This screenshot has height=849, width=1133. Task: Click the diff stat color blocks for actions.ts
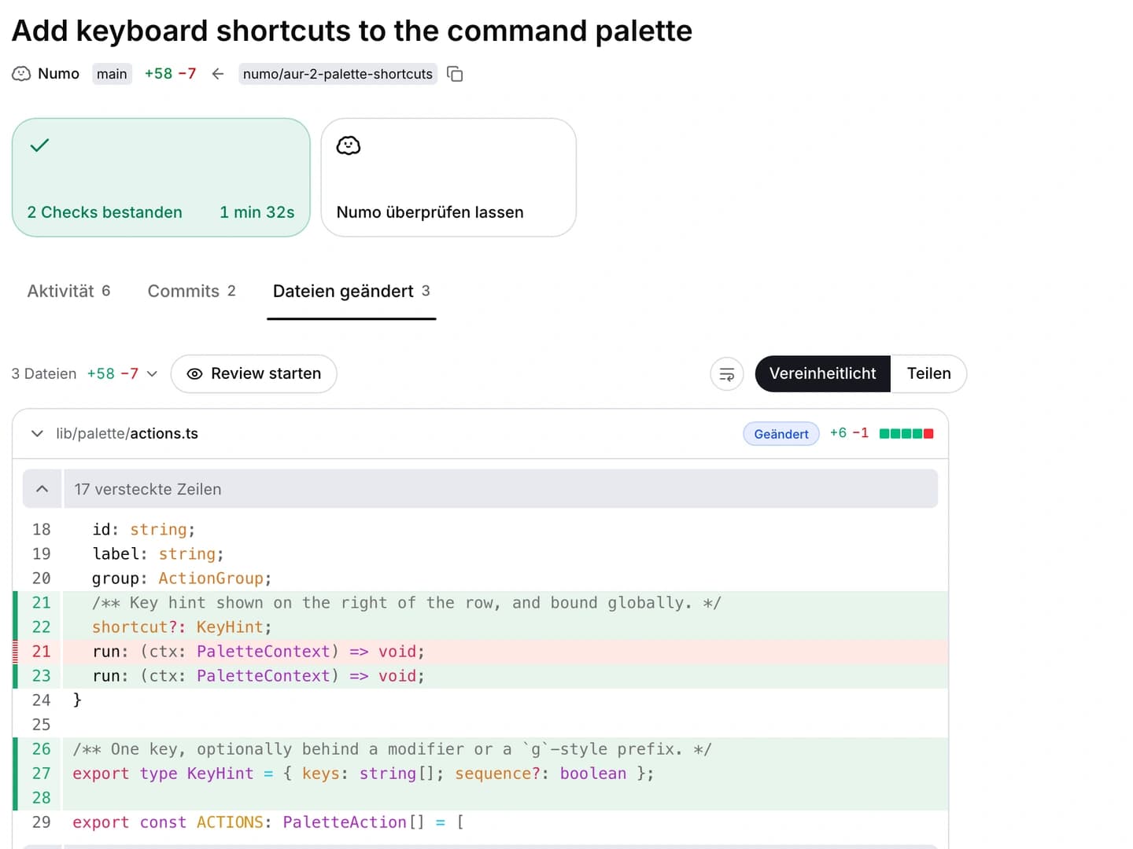pyautogui.click(x=906, y=434)
